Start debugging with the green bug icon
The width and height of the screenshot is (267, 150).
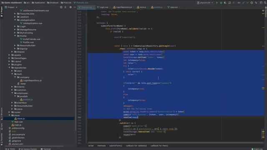(221, 3)
